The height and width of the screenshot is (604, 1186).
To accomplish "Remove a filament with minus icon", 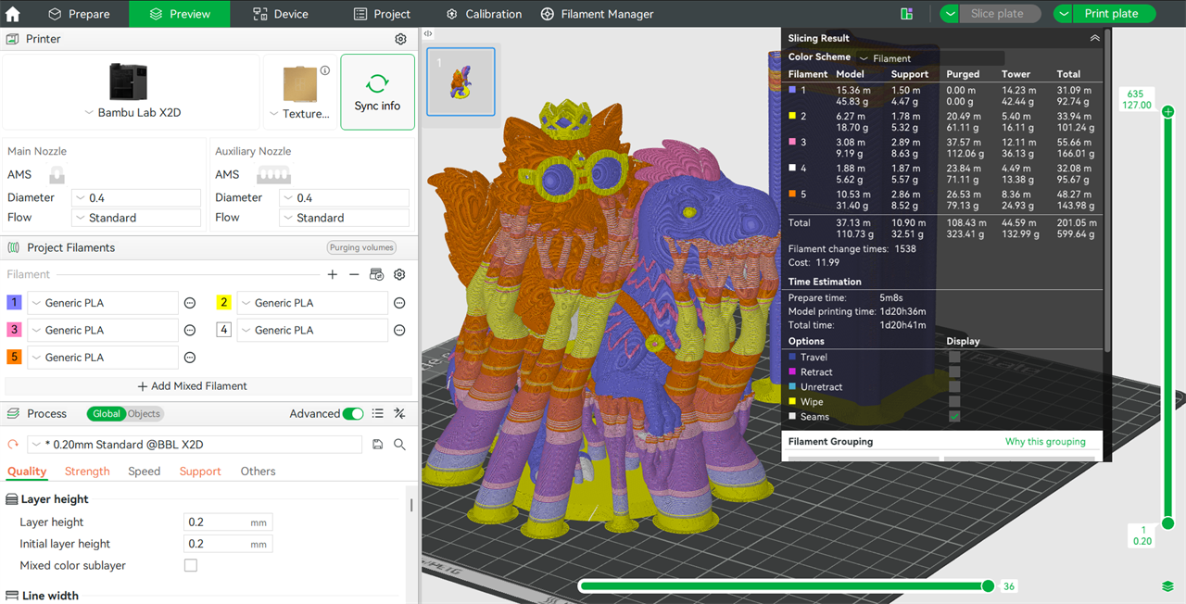I will click(x=354, y=274).
